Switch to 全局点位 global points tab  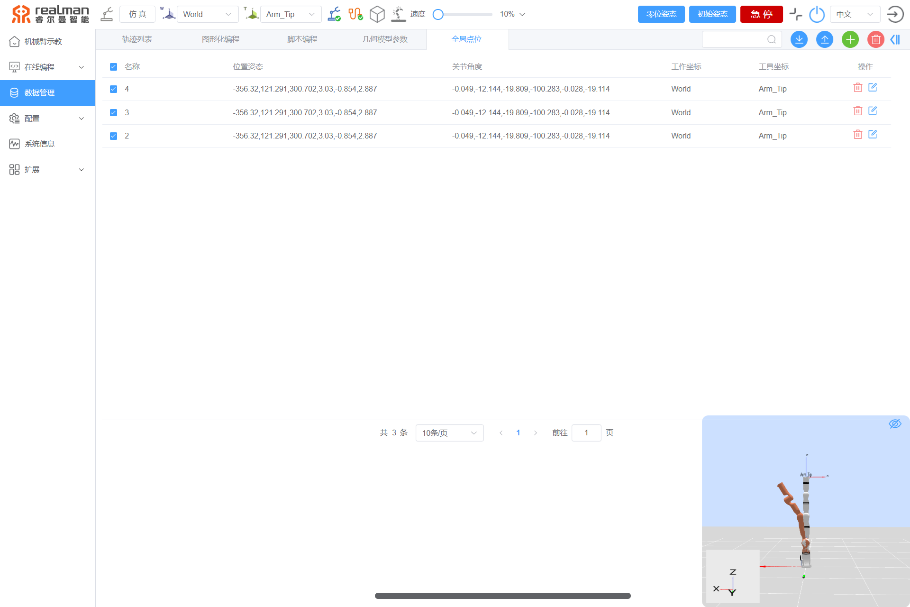[466, 38]
